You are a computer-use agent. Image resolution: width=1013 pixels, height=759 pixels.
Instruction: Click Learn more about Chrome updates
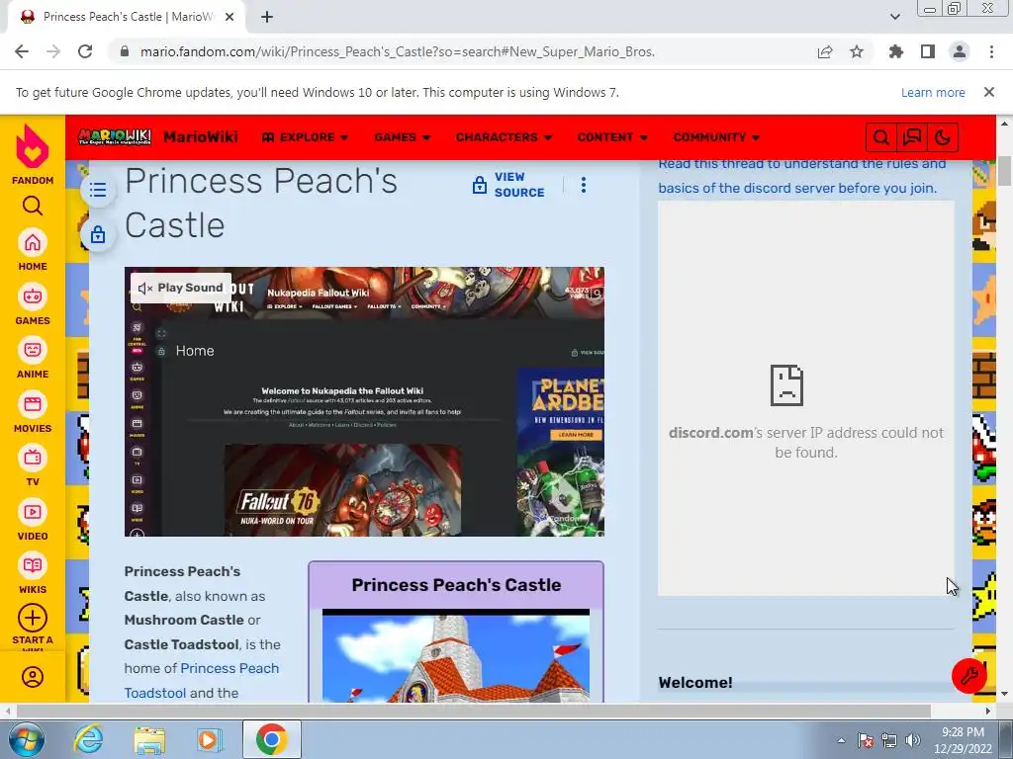click(x=933, y=92)
